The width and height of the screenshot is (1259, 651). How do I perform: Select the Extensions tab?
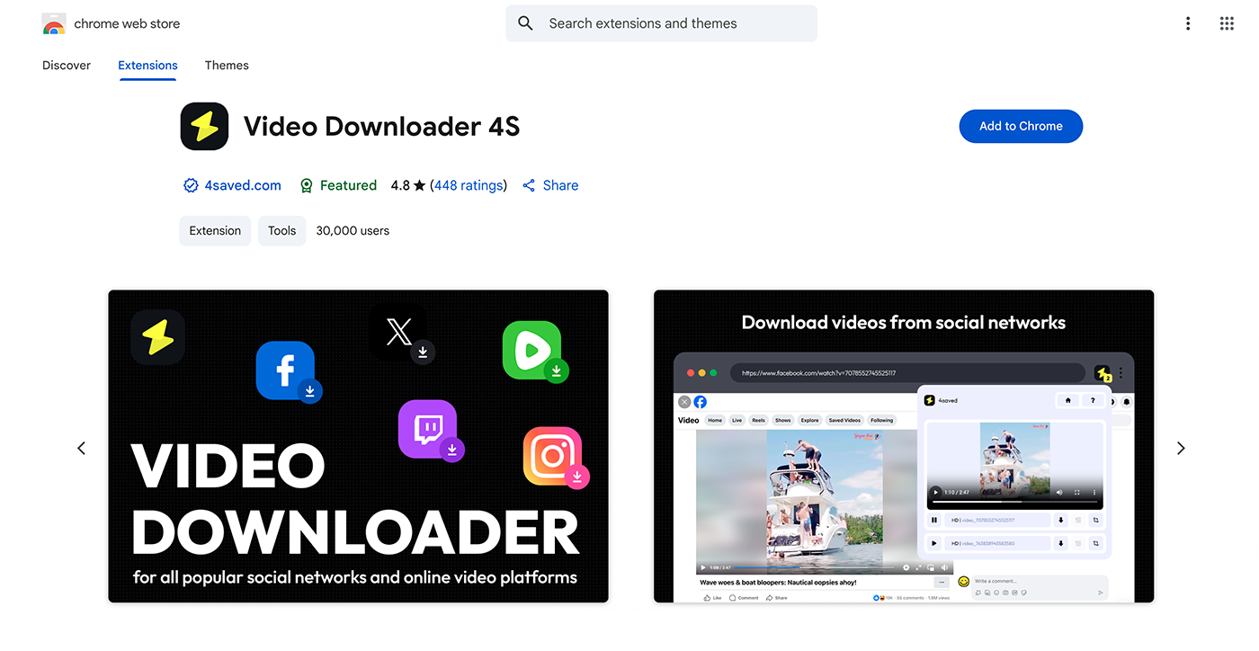click(147, 65)
